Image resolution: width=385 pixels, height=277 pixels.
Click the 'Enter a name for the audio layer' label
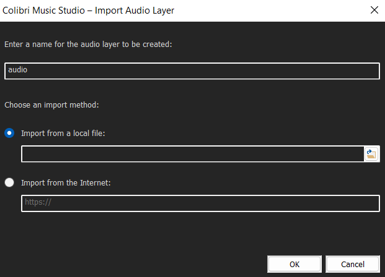click(89, 45)
